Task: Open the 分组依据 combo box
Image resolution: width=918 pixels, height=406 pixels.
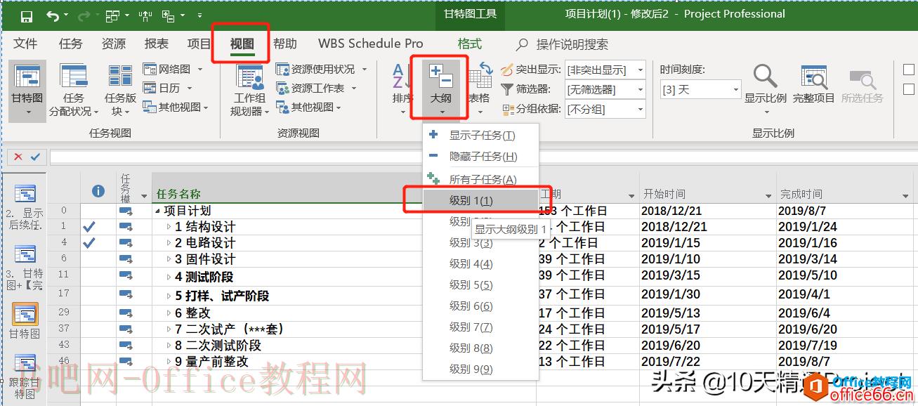Action: point(605,109)
